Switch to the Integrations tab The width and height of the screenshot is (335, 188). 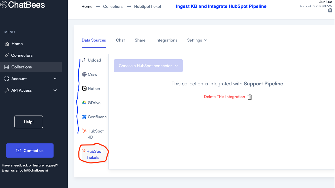pyautogui.click(x=166, y=40)
